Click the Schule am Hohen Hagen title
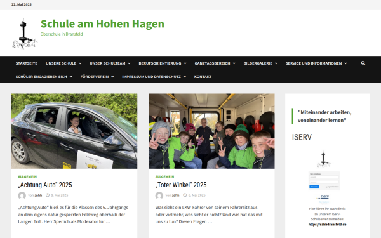 102,24
